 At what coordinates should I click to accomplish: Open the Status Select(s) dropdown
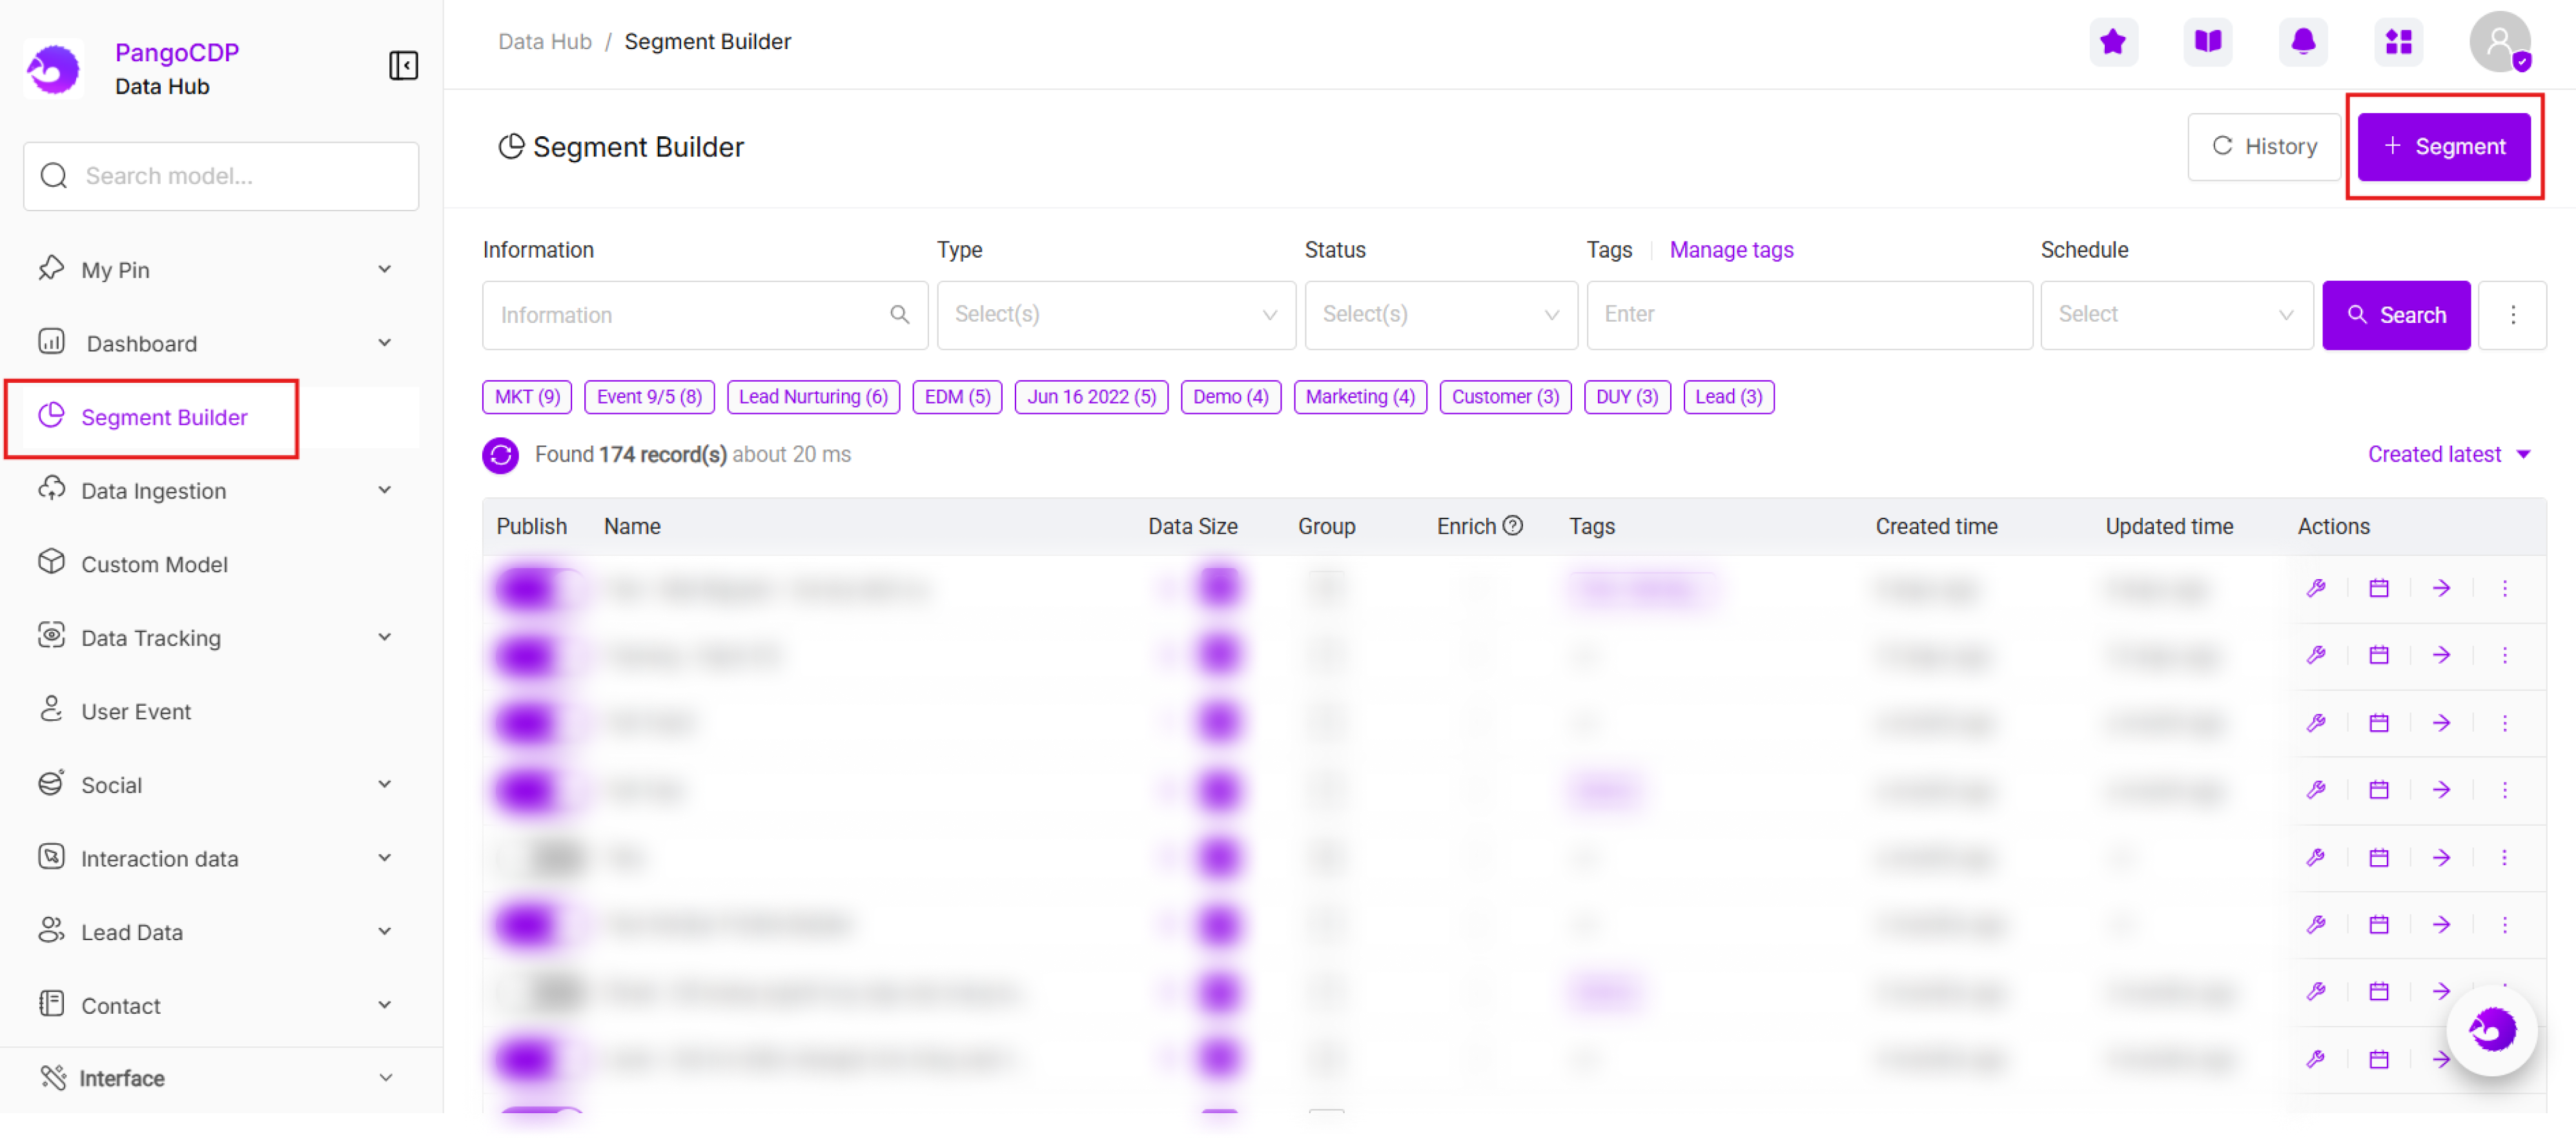click(x=1441, y=316)
